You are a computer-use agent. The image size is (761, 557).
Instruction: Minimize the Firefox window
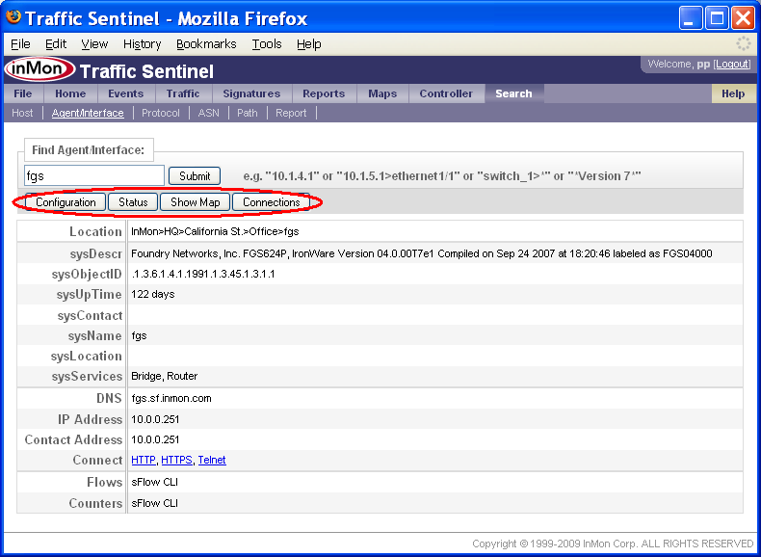point(690,18)
